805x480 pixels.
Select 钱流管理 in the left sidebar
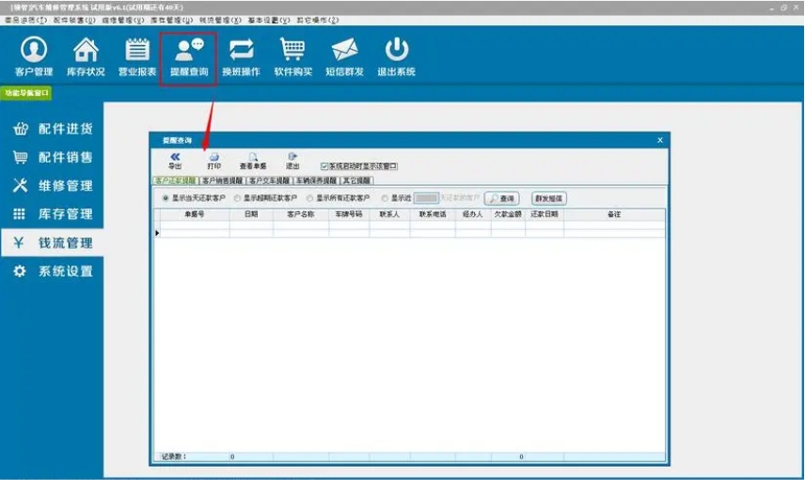pyautogui.click(x=53, y=242)
